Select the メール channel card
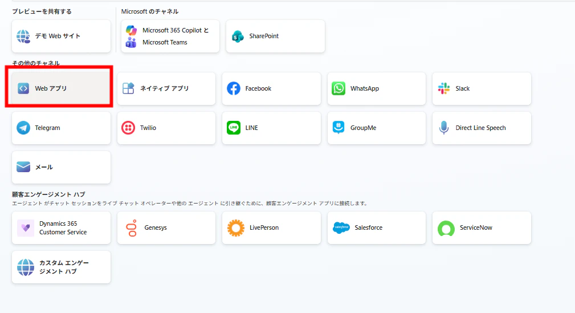 click(x=61, y=167)
